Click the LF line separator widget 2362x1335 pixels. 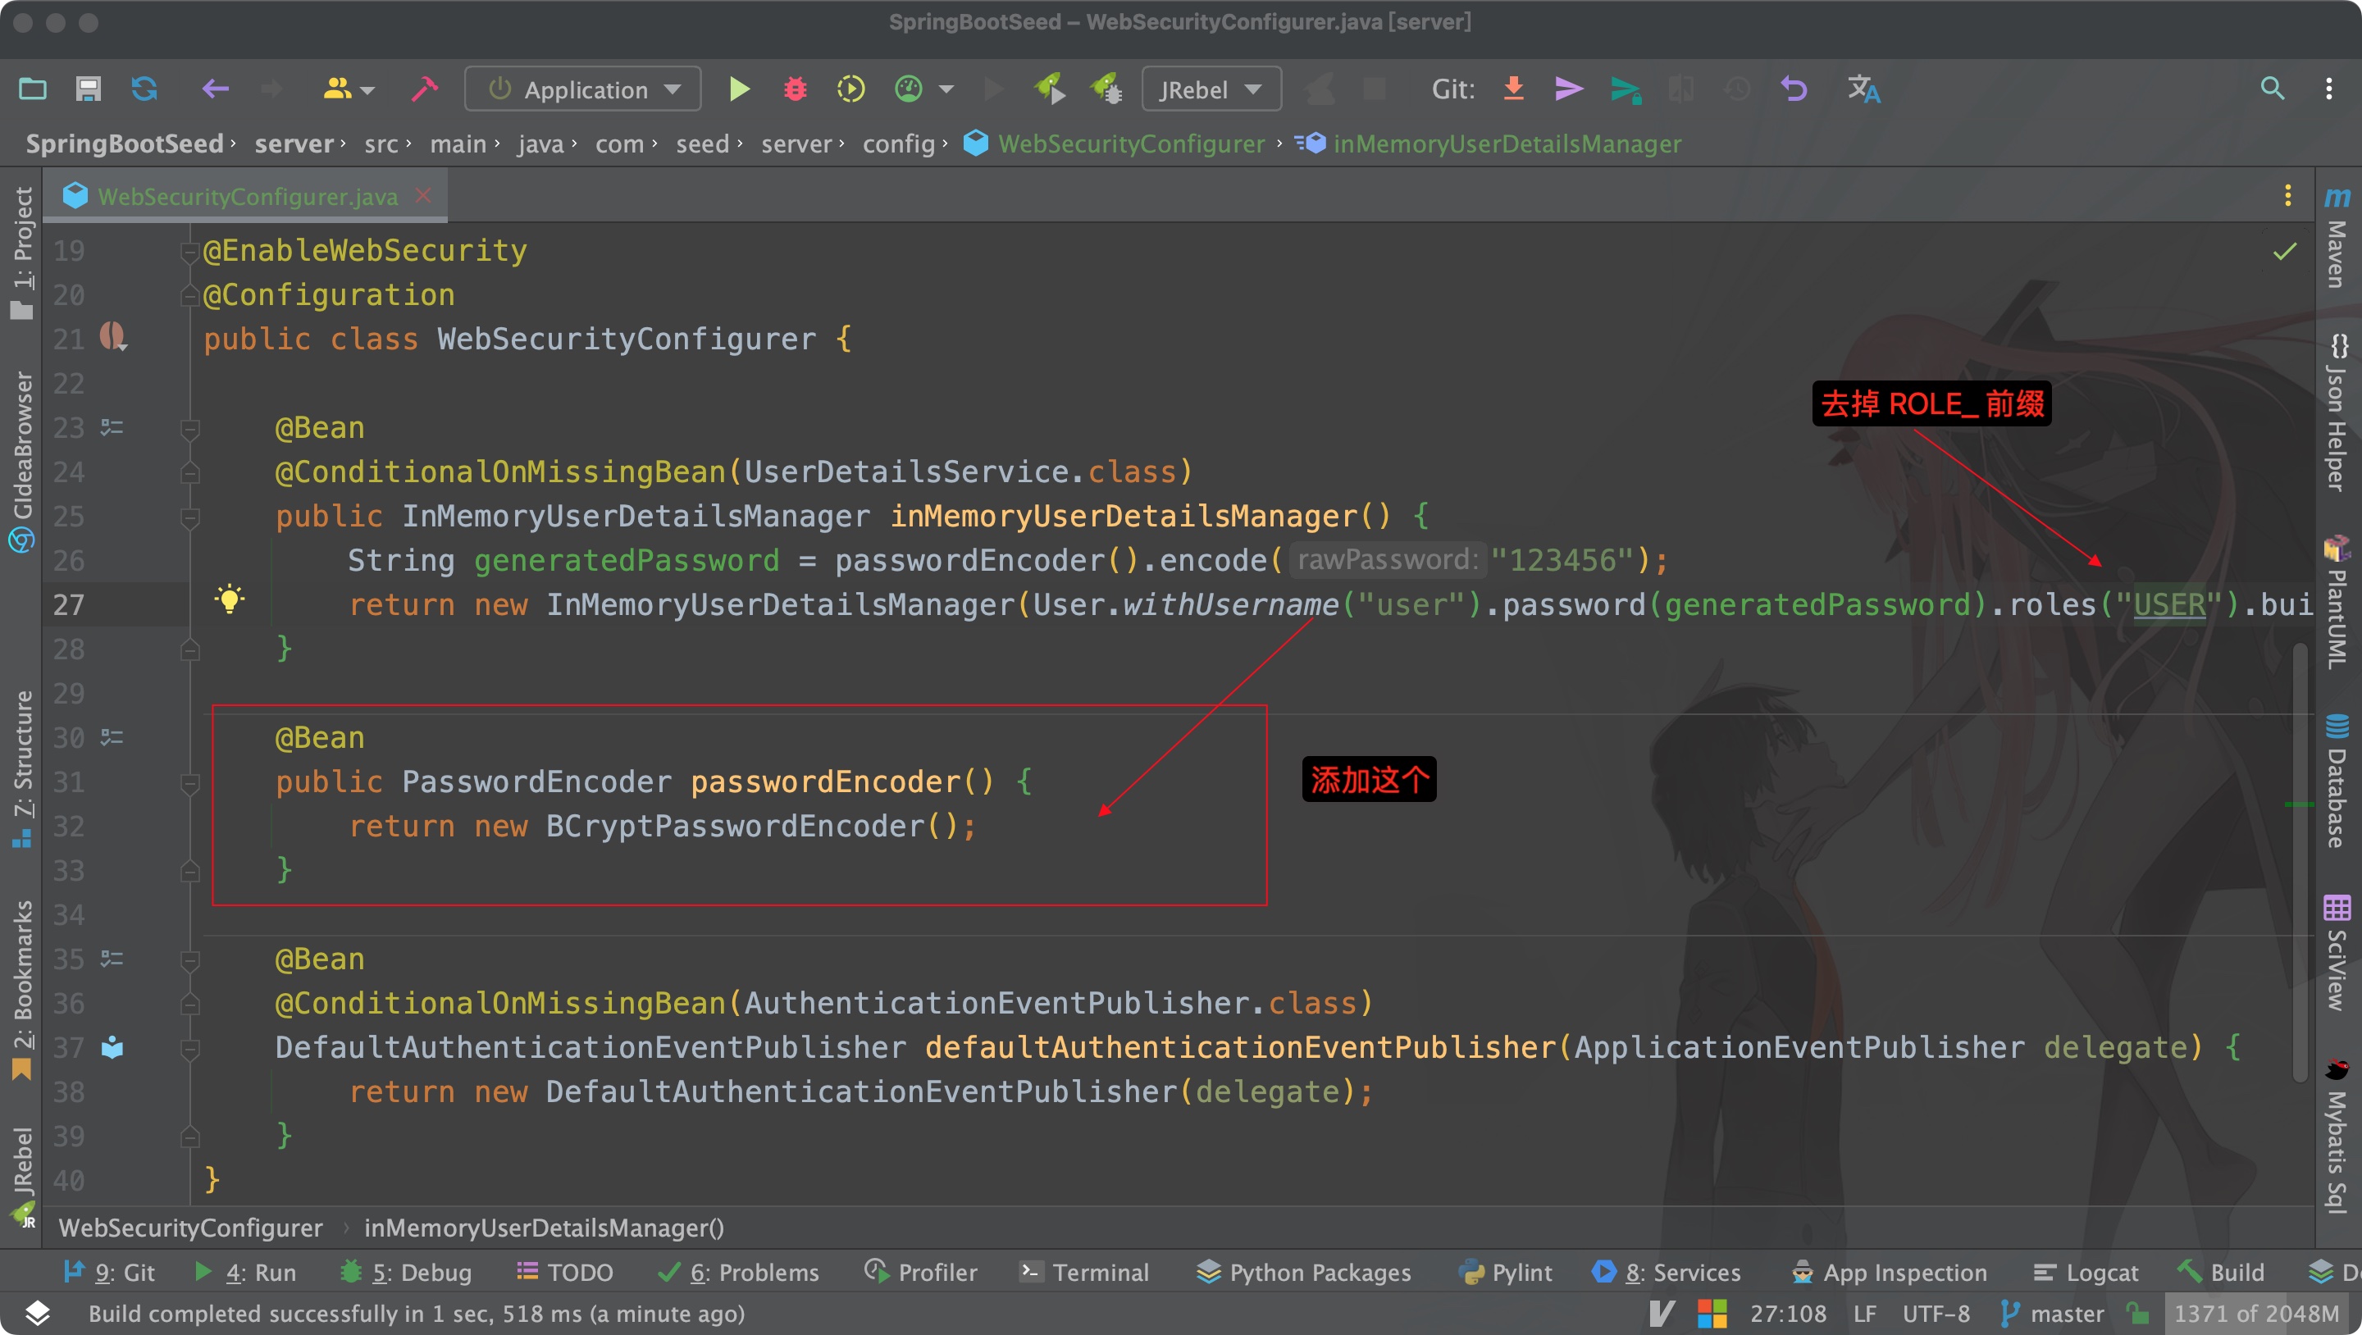click(1865, 1314)
